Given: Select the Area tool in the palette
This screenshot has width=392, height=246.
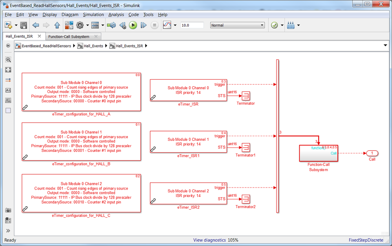Looking at the screenshot, I should click(8, 110).
